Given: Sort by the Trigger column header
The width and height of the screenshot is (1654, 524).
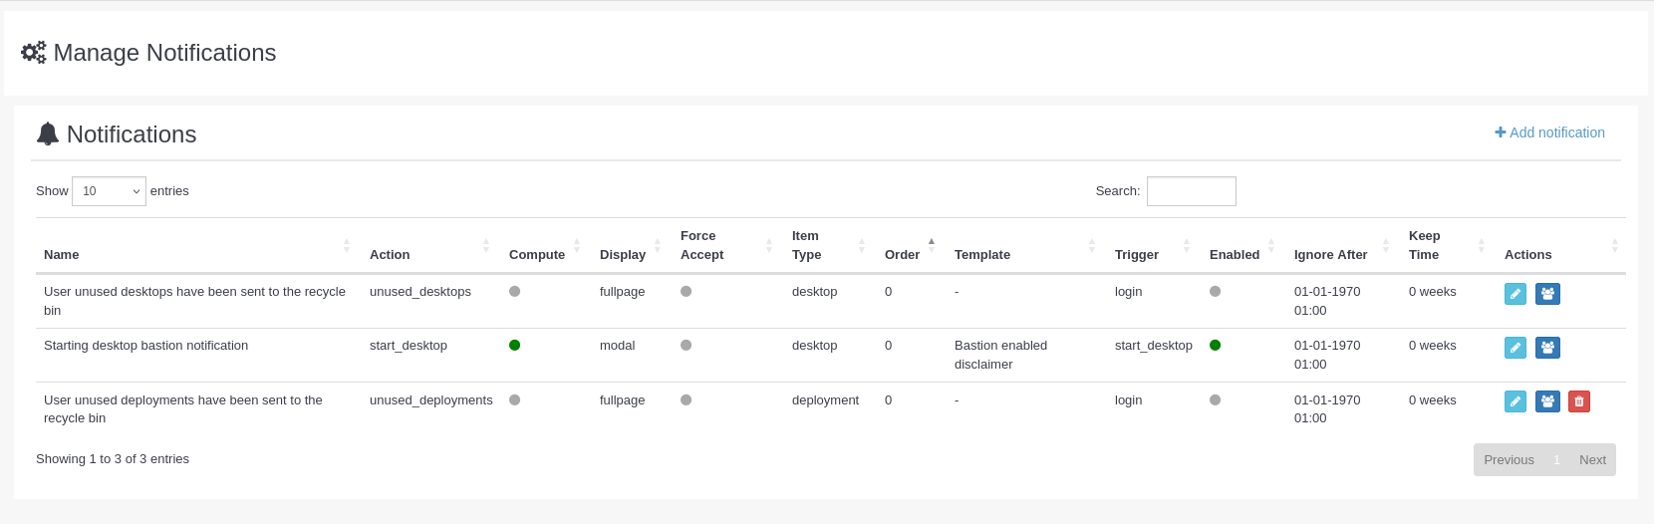Looking at the screenshot, I should click(1136, 255).
